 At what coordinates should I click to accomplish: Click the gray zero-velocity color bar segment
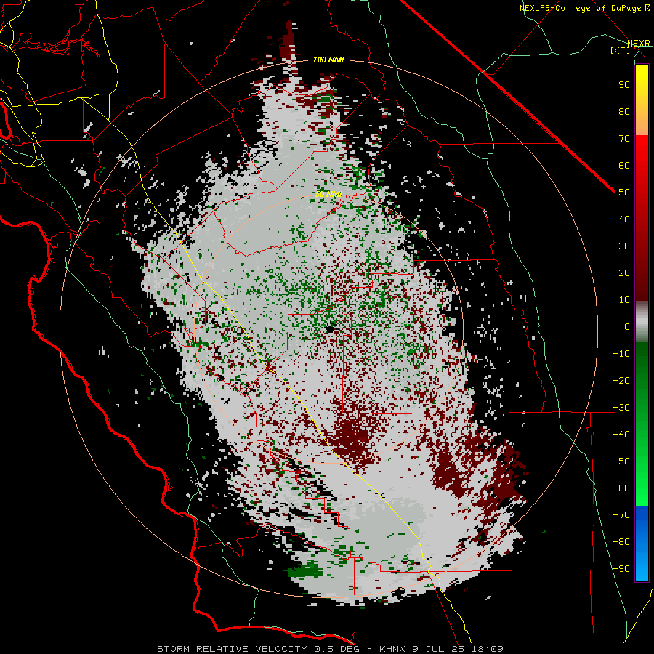click(x=642, y=322)
